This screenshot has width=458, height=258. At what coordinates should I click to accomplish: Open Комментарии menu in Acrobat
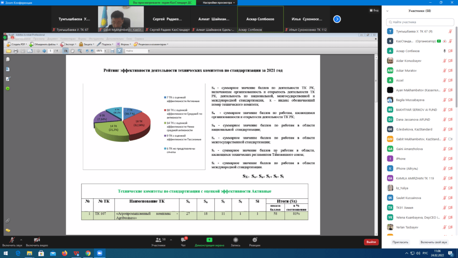pos(68,39)
